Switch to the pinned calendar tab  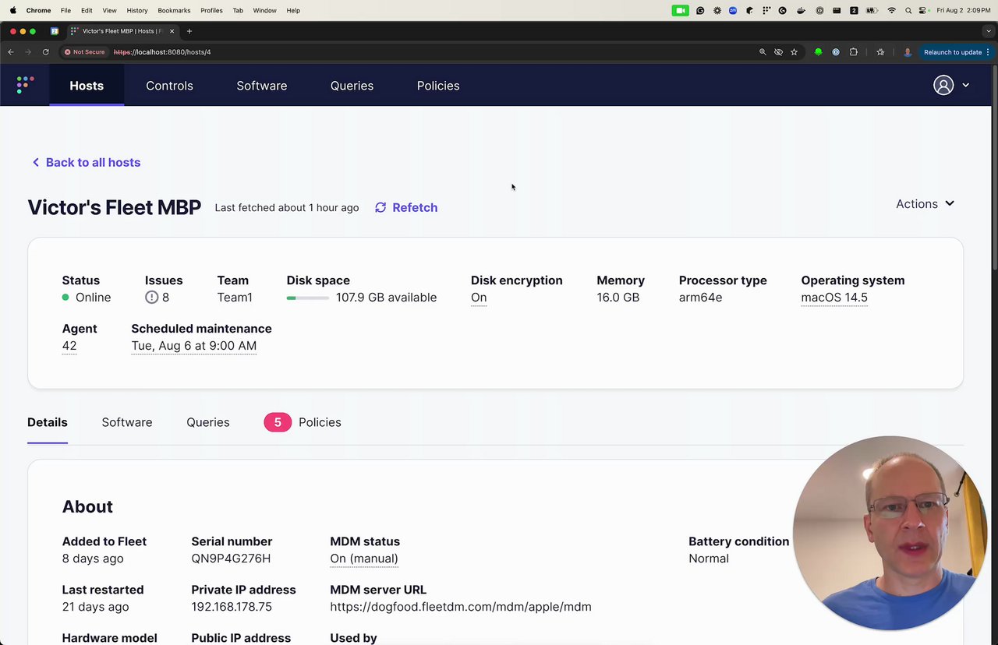(x=54, y=31)
